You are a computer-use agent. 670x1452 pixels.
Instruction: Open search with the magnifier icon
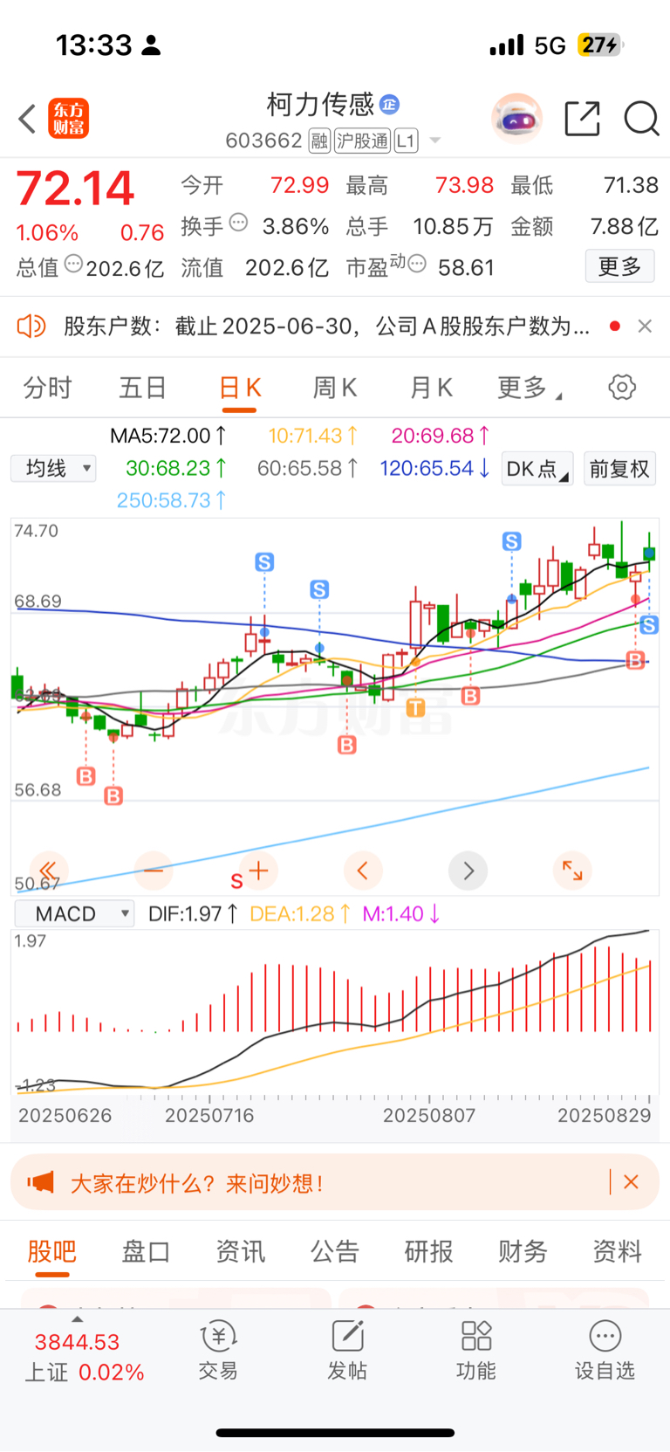coord(641,119)
